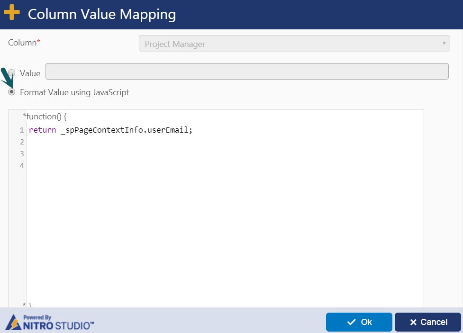Focus the Value text input field
The image size is (463, 333).
246,72
